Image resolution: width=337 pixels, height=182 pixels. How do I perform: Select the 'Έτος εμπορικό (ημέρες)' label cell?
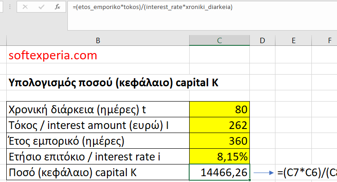(98, 141)
